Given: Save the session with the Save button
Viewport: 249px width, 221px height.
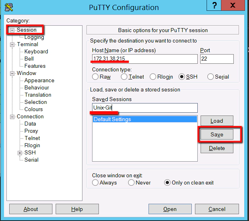Looking at the screenshot, I should (x=217, y=135).
